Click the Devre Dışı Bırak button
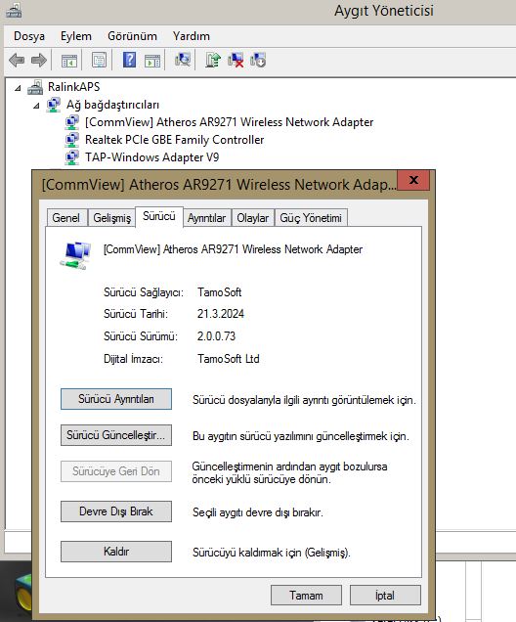The image size is (516, 622). (x=116, y=511)
